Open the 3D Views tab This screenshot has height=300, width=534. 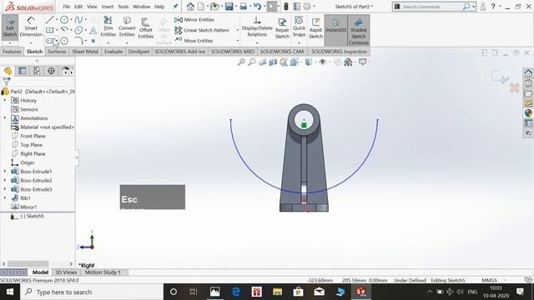[66, 272]
